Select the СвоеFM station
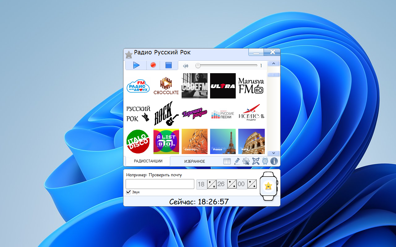This screenshot has height=247, width=396. 195,86
